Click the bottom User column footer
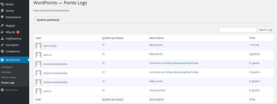Viewport: 277px width, 104px height. [x=38, y=99]
